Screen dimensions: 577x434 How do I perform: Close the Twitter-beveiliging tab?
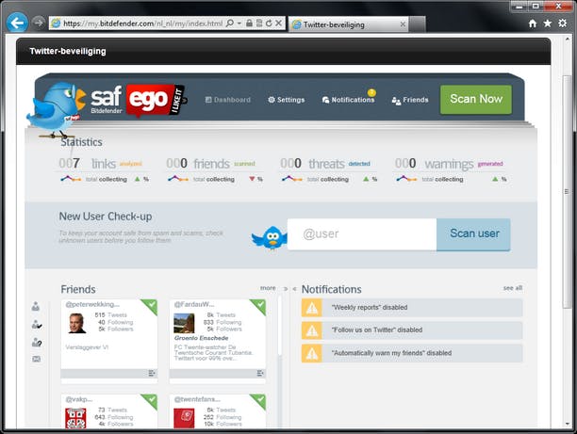click(403, 24)
